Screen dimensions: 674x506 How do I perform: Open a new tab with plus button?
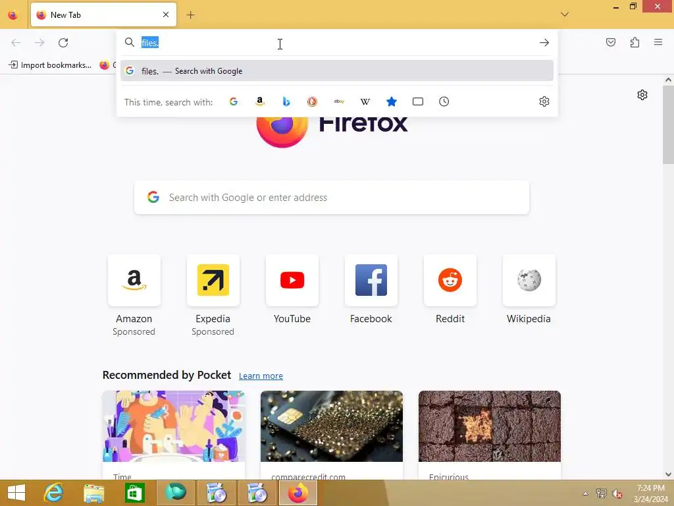(x=190, y=15)
